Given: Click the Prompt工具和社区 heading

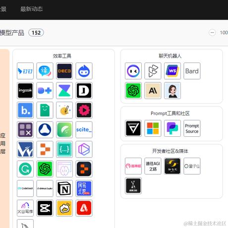Looking at the screenshot, I should [x=170, y=114].
